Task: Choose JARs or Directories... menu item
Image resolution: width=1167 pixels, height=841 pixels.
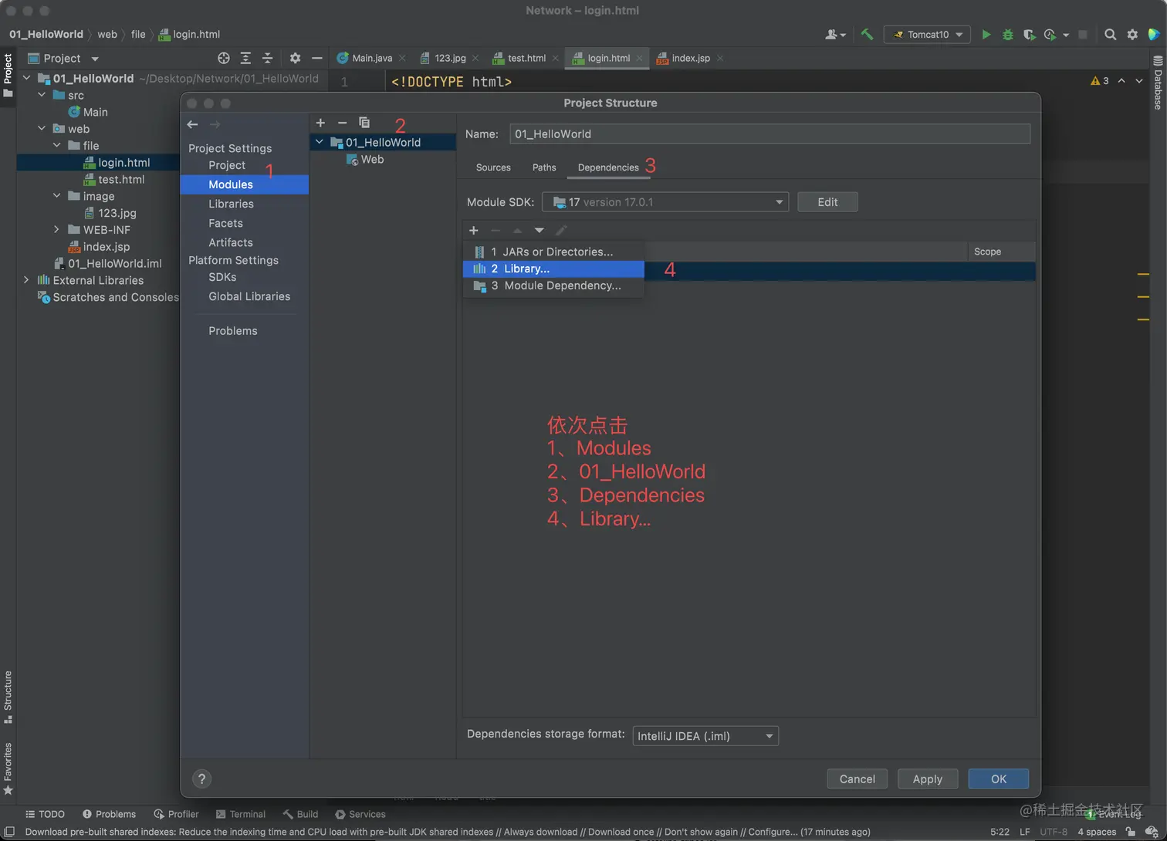Action: point(553,252)
